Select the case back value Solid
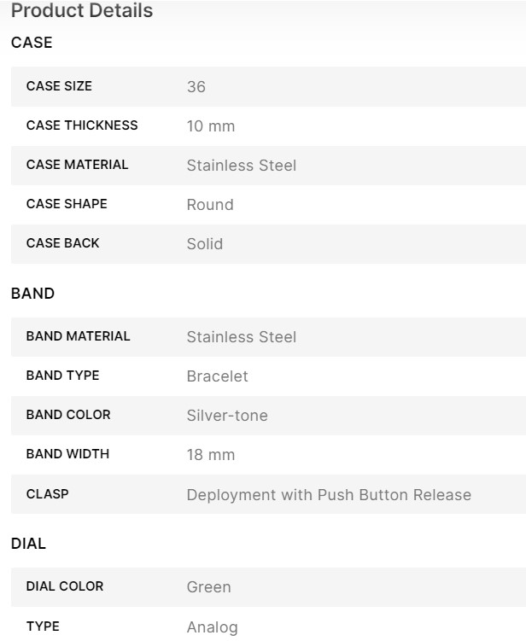526x641 pixels. [205, 244]
